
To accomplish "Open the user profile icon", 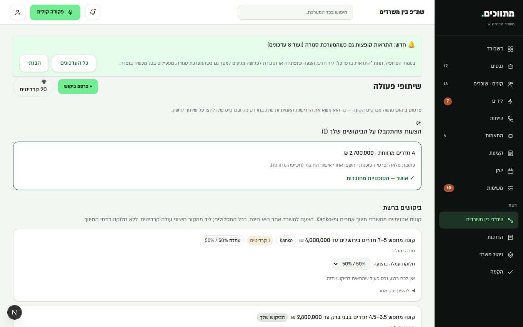I will [18, 12].
